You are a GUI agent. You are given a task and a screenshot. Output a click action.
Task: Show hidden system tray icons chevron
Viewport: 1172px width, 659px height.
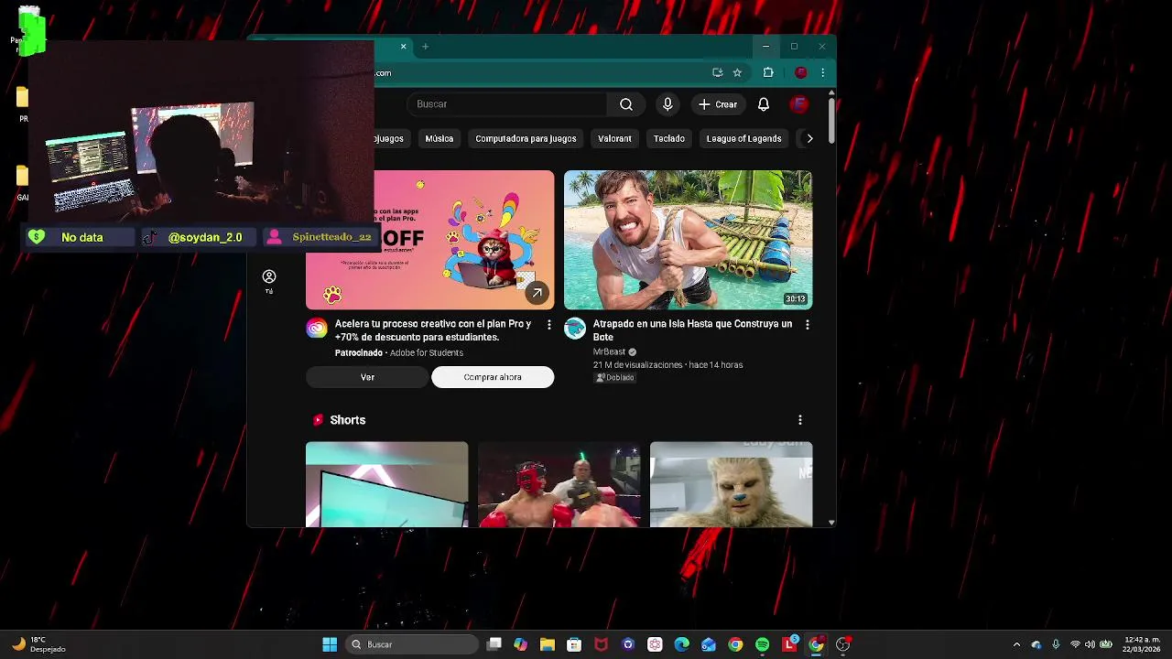[1016, 644]
